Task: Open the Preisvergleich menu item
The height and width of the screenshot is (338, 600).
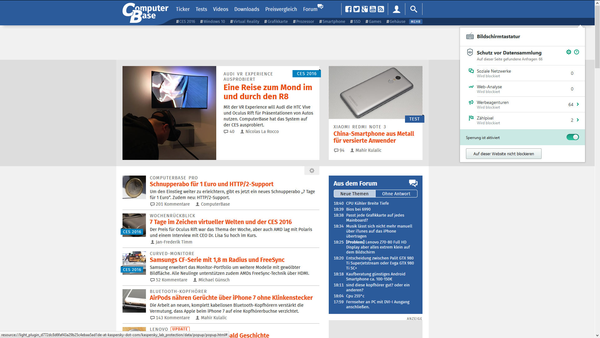Action: point(281,9)
